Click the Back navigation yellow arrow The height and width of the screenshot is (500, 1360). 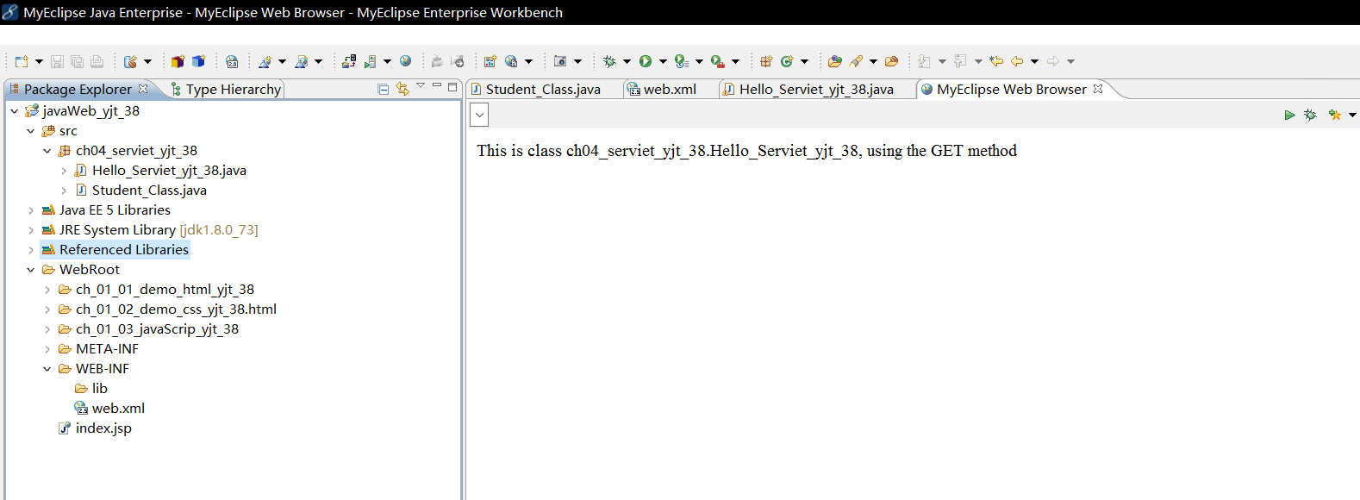(x=1017, y=61)
